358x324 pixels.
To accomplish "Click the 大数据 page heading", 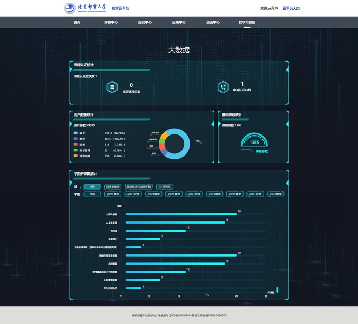I will pyautogui.click(x=179, y=50).
